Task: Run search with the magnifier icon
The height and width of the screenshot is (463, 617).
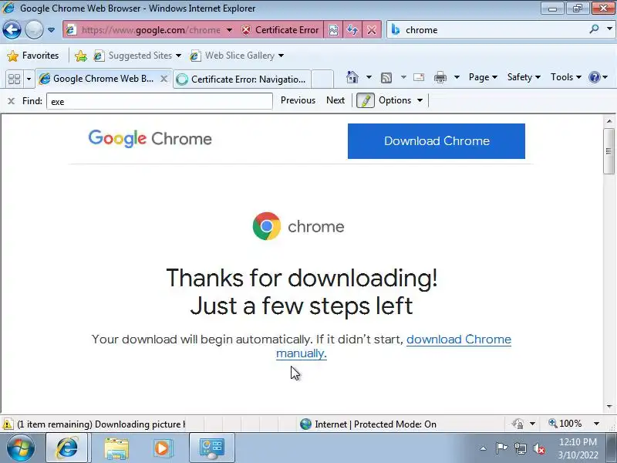Action: (594, 29)
